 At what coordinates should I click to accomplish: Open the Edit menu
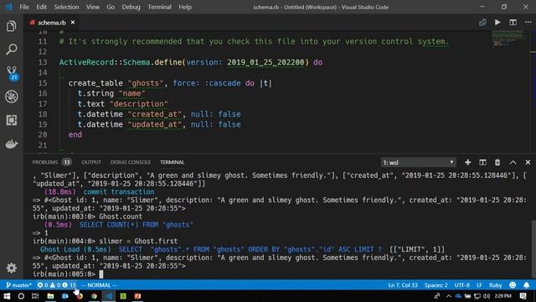point(41,7)
